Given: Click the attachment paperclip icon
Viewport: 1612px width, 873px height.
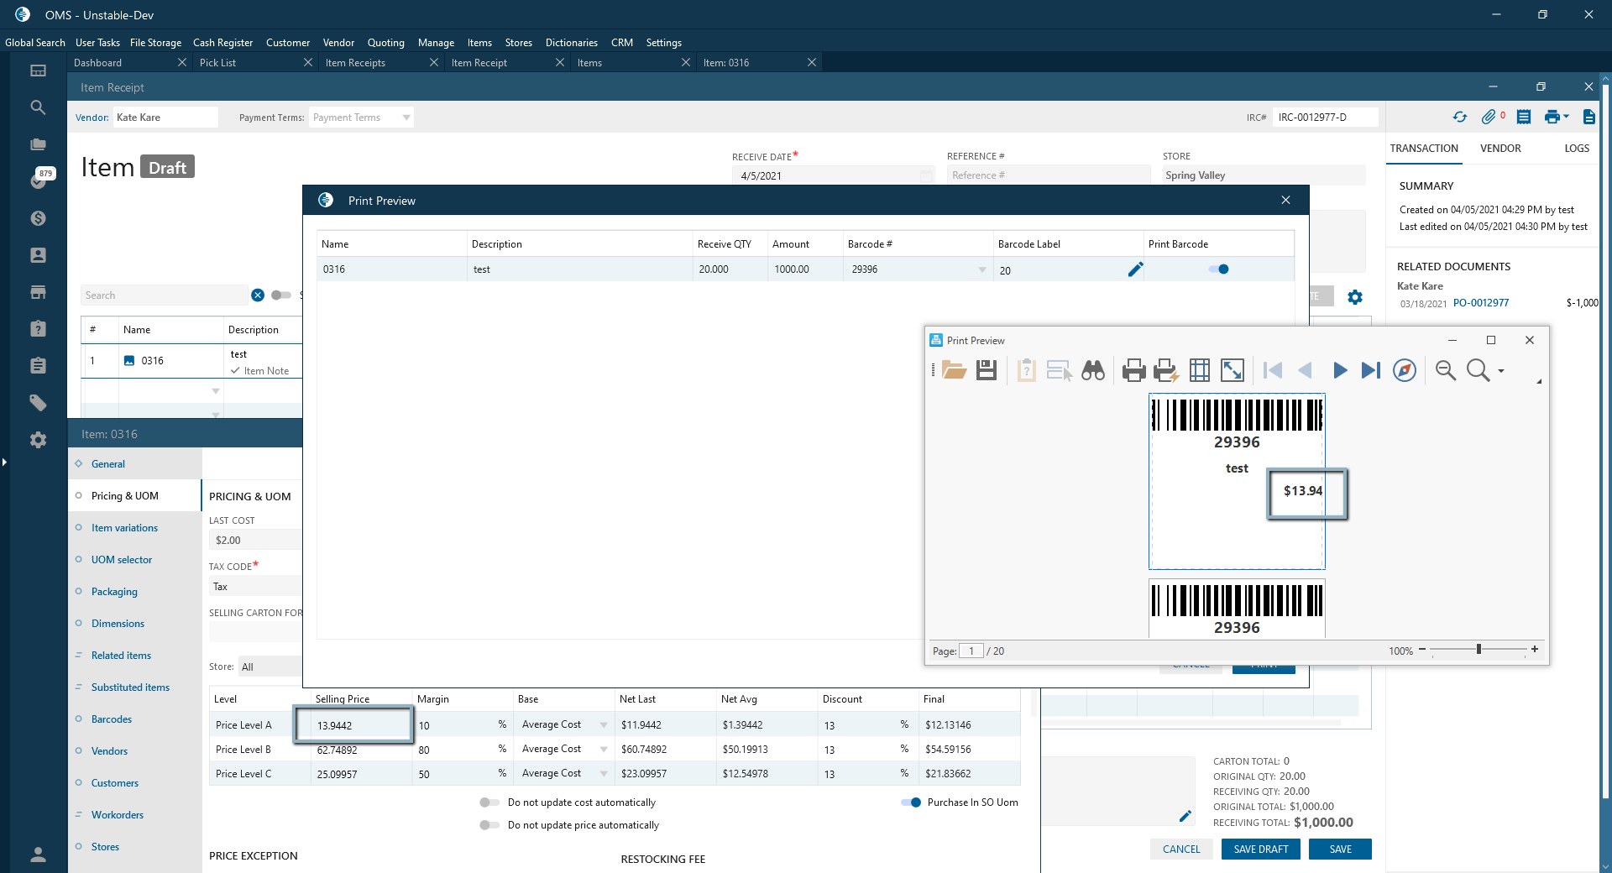Looking at the screenshot, I should [x=1489, y=118].
